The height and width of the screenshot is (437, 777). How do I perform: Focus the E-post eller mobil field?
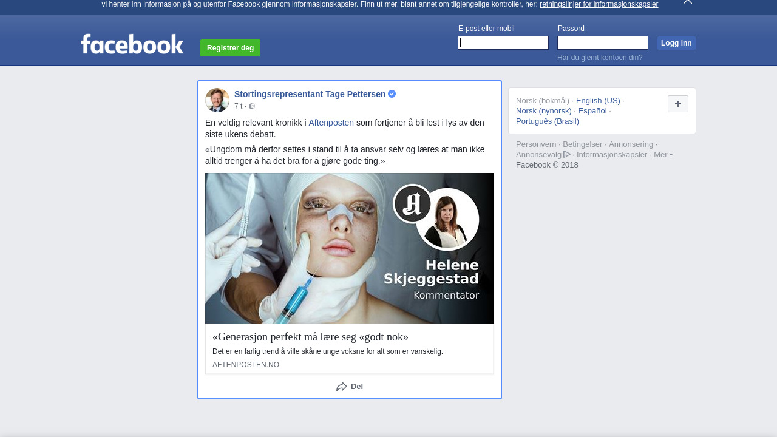click(x=503, y=42)
